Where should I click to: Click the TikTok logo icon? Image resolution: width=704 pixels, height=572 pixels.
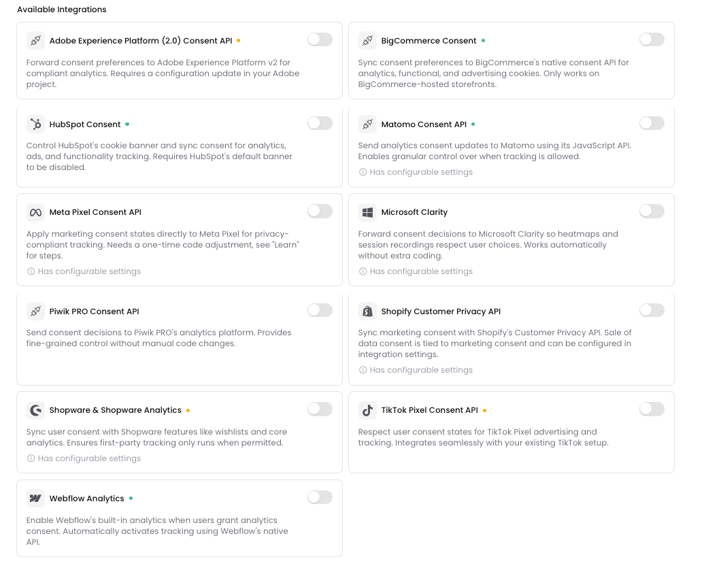point(367,410)
